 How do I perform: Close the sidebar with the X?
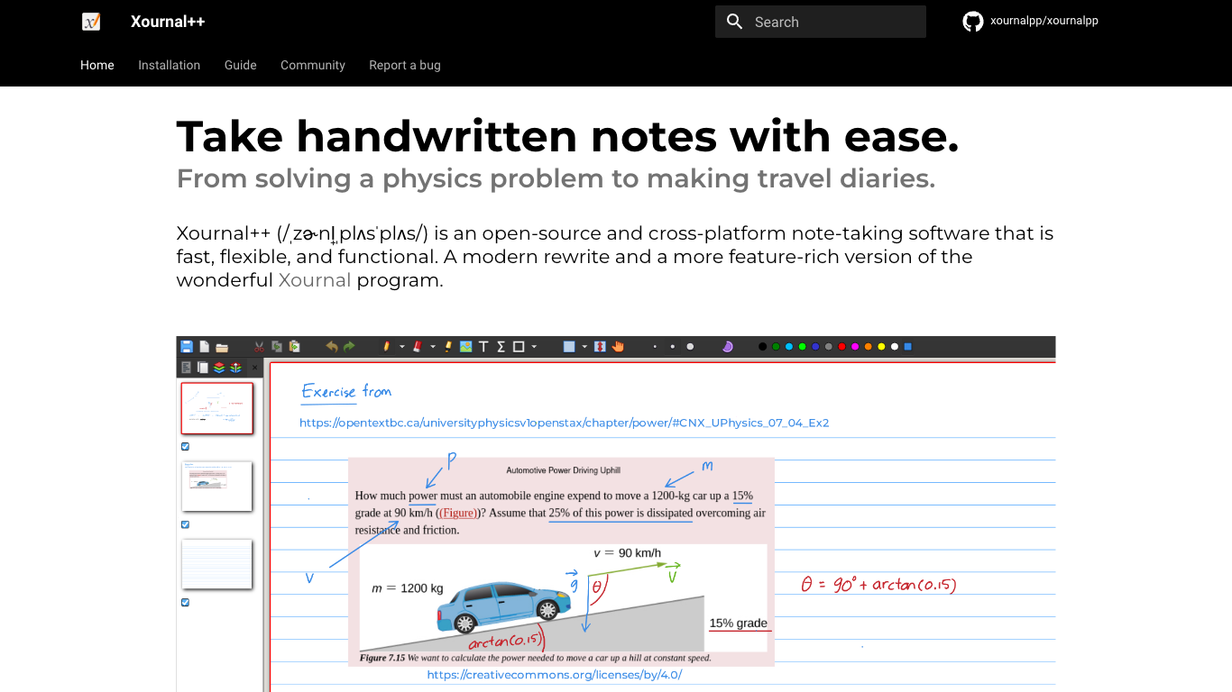pyautogui.click(x=254, y=368)
